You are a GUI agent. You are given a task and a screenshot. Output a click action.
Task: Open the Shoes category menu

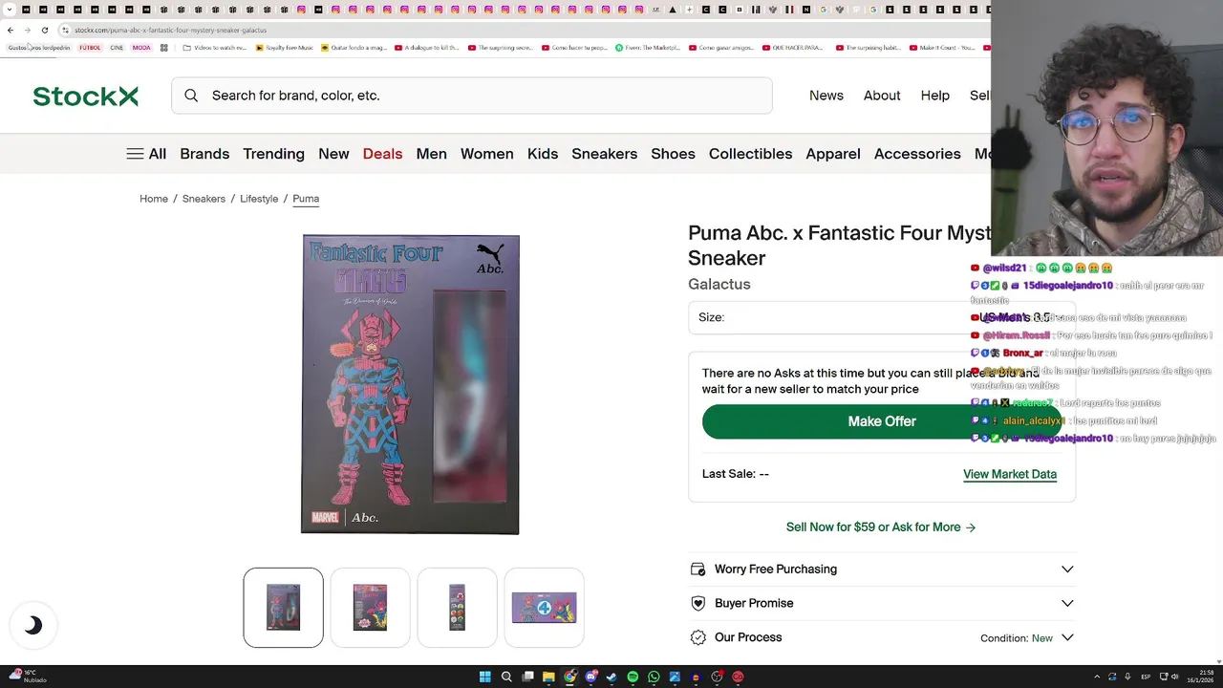click(673, 154)
